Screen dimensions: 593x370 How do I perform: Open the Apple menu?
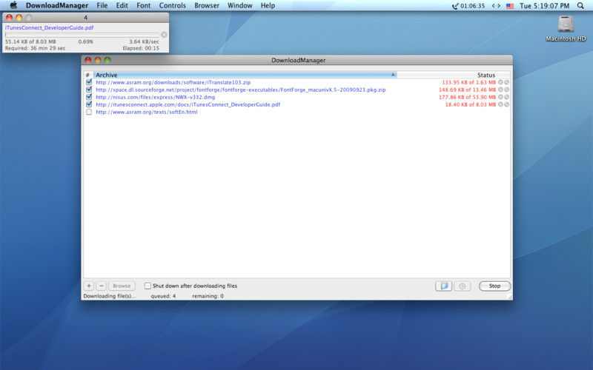(13, 5)
